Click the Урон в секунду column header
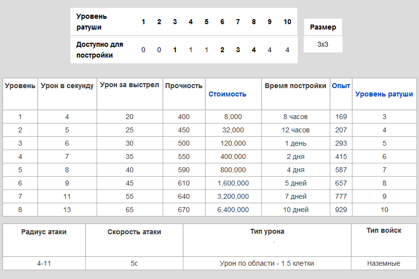This screenshot has width=419, height=279. (67, 86)
